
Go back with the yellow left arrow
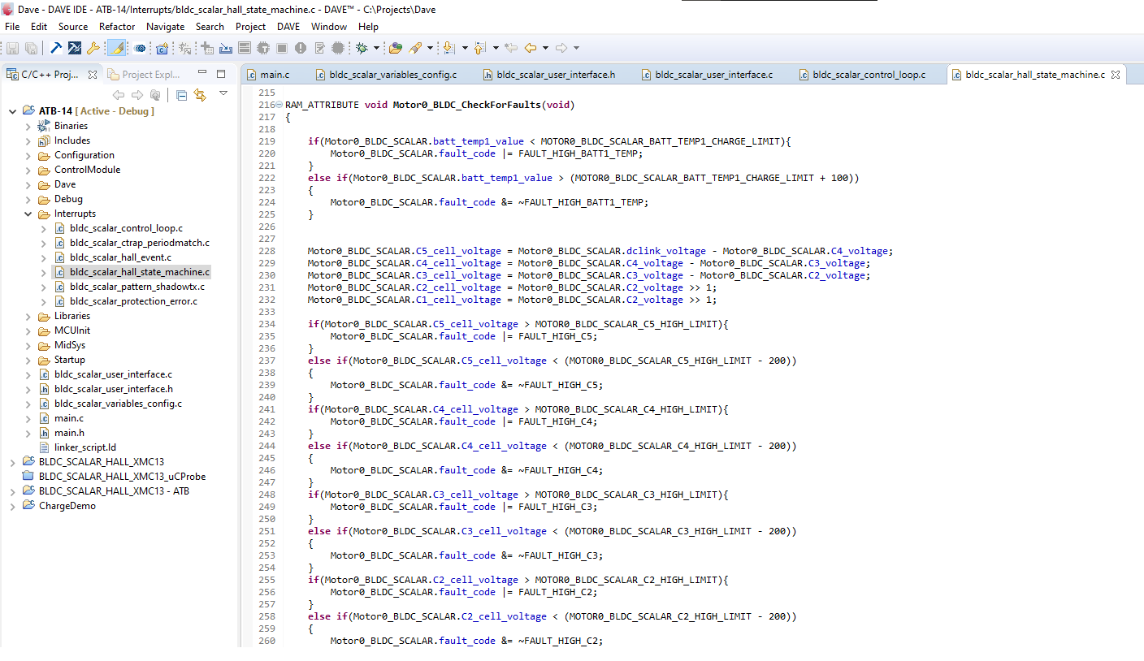[531, 49]
